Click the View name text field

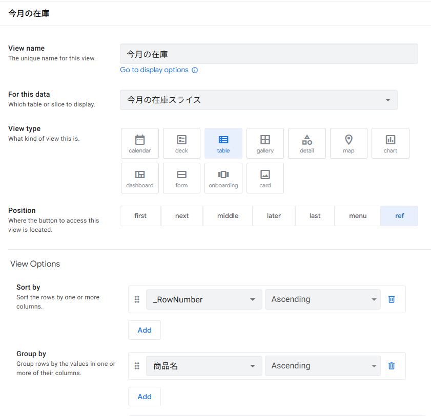point(269,54)
